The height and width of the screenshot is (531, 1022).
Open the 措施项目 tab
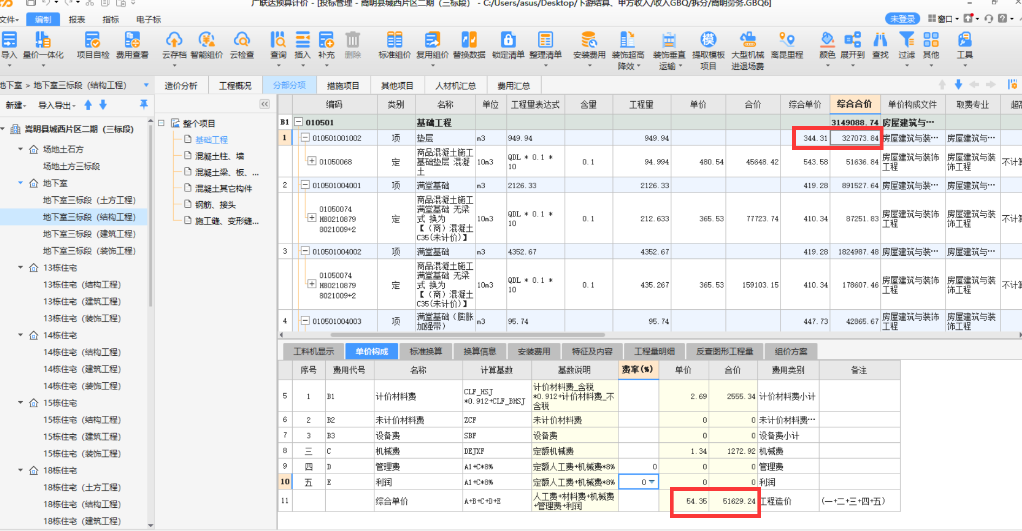343,85
